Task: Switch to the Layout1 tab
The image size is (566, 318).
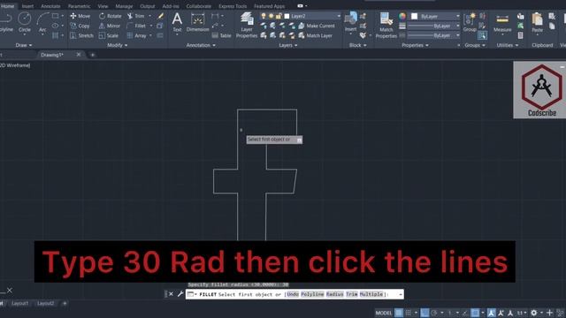Action: [19, 303]
